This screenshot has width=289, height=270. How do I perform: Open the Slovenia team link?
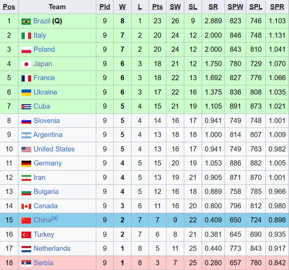pos(47,121)
